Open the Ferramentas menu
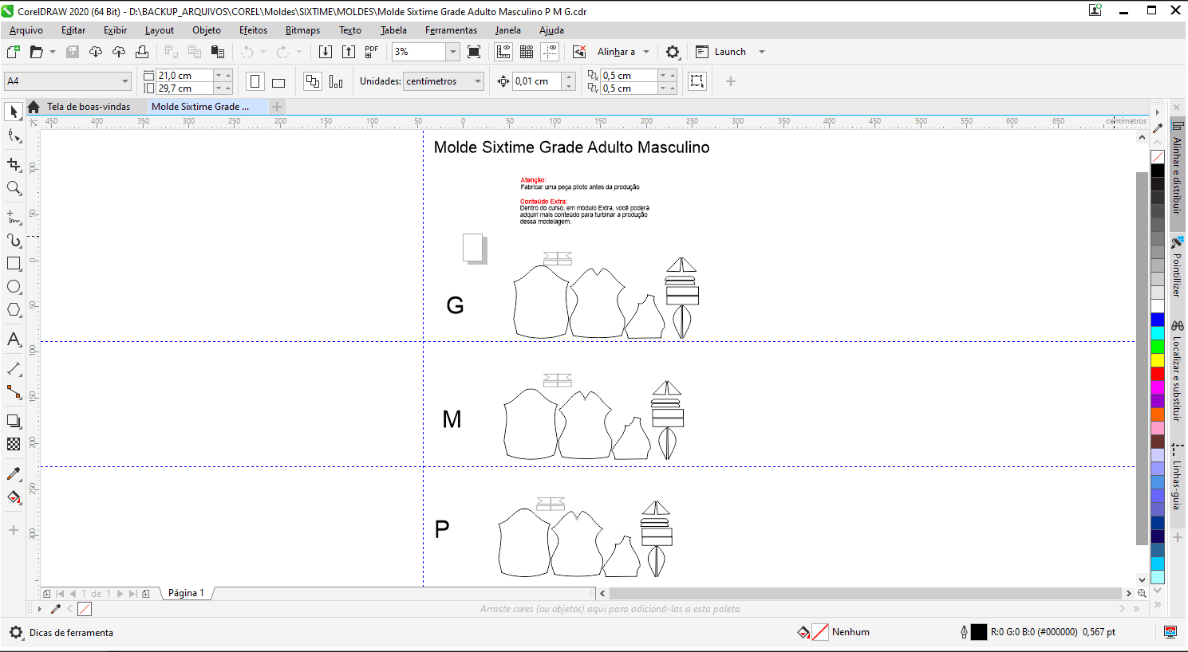Viewport: 1188px width, 652px height. [x=452, y=30]
